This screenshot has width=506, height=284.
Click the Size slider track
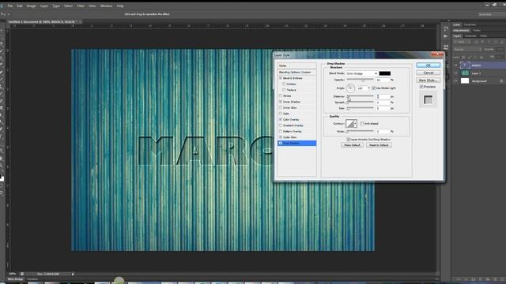(x=361, y=109)
